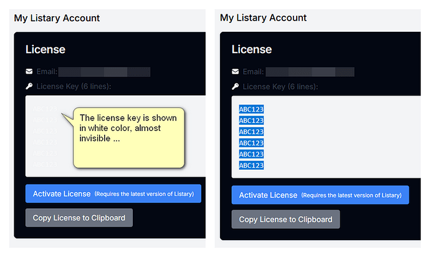Screen dimensions: 430x257
Task: Click the redacted email in the yellow callout panel
Action: tap(108, 72)
